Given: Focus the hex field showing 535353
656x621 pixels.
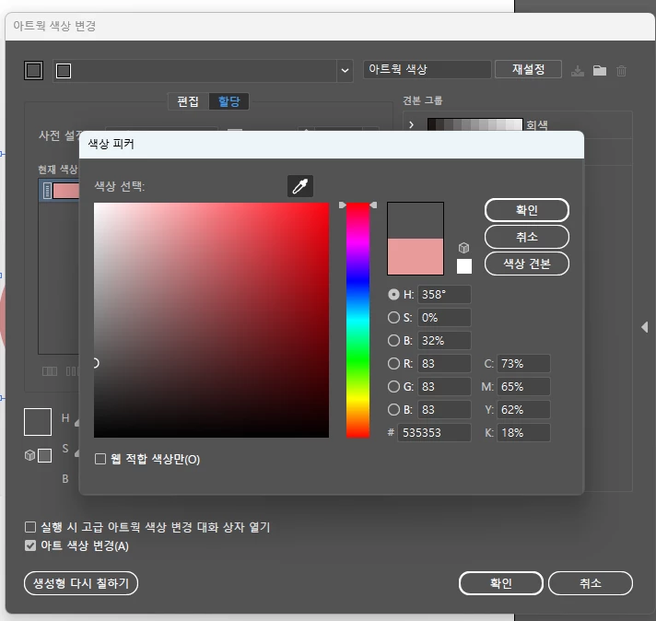Looking at the screenshot, I should (434, 433).
